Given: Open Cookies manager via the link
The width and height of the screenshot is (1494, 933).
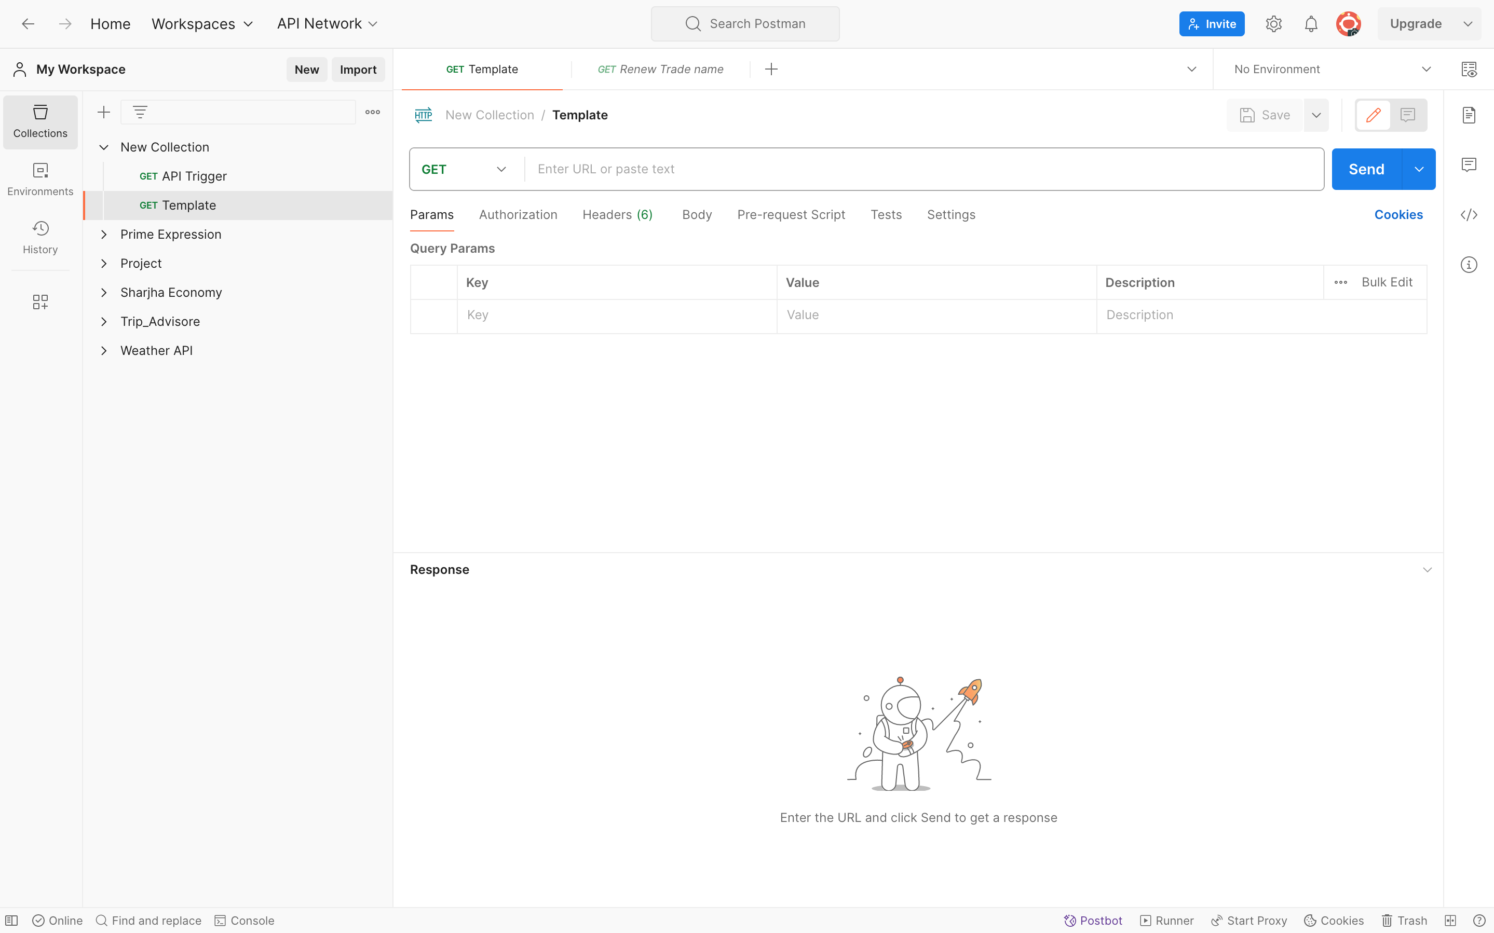Looking at the screenshot, I should [1399, 215].
